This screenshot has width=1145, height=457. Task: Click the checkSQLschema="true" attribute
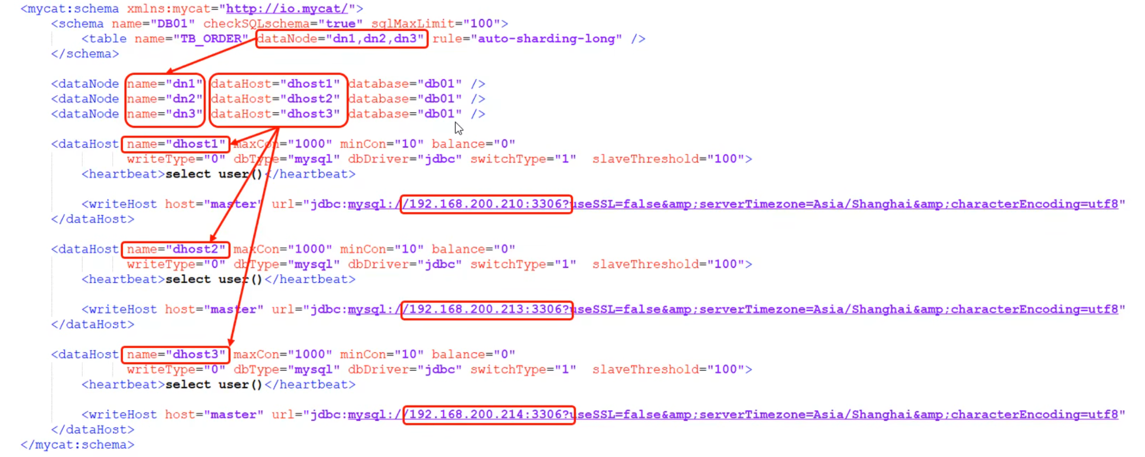coord(283,24)
